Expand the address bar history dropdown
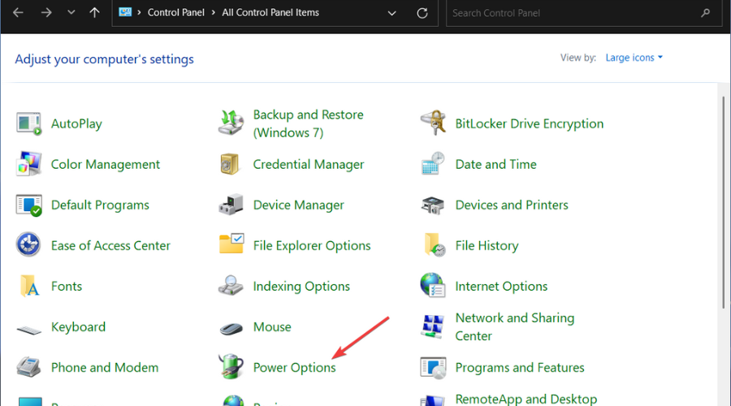This screenshot has width=731, height=406. pyautogui.click(x=392, y=13)
